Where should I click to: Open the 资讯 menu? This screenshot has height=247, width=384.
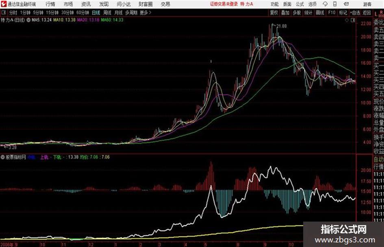point(86,4)
